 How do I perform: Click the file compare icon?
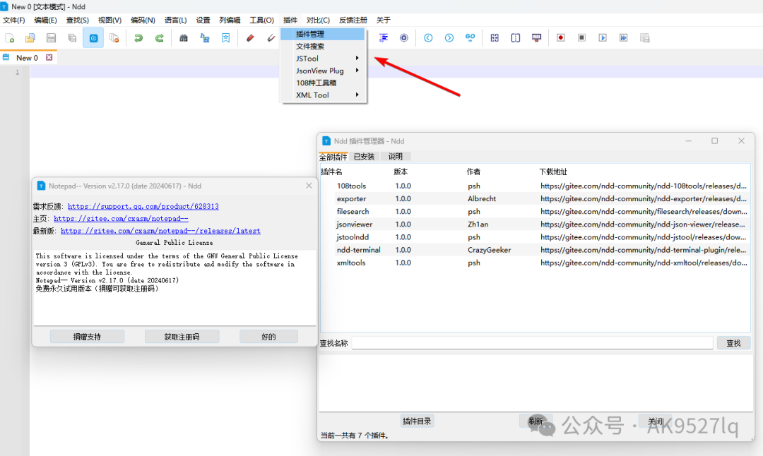495,38
